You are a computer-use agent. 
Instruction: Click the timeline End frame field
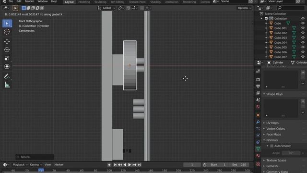point(239,165)
